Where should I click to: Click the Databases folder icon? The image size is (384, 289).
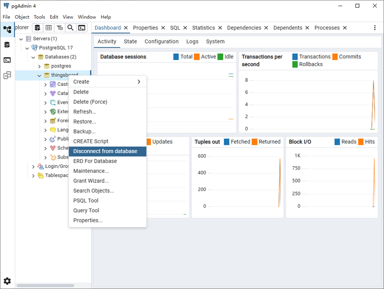[x=41, y=57]
